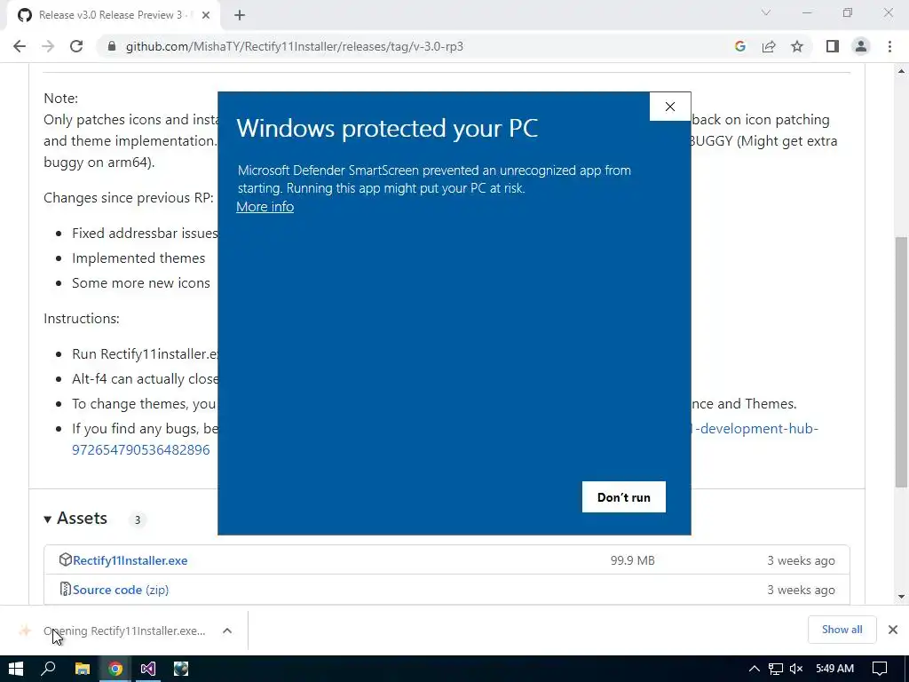
Task: Click scrollbar up arrow
Action: pos(901,71)
